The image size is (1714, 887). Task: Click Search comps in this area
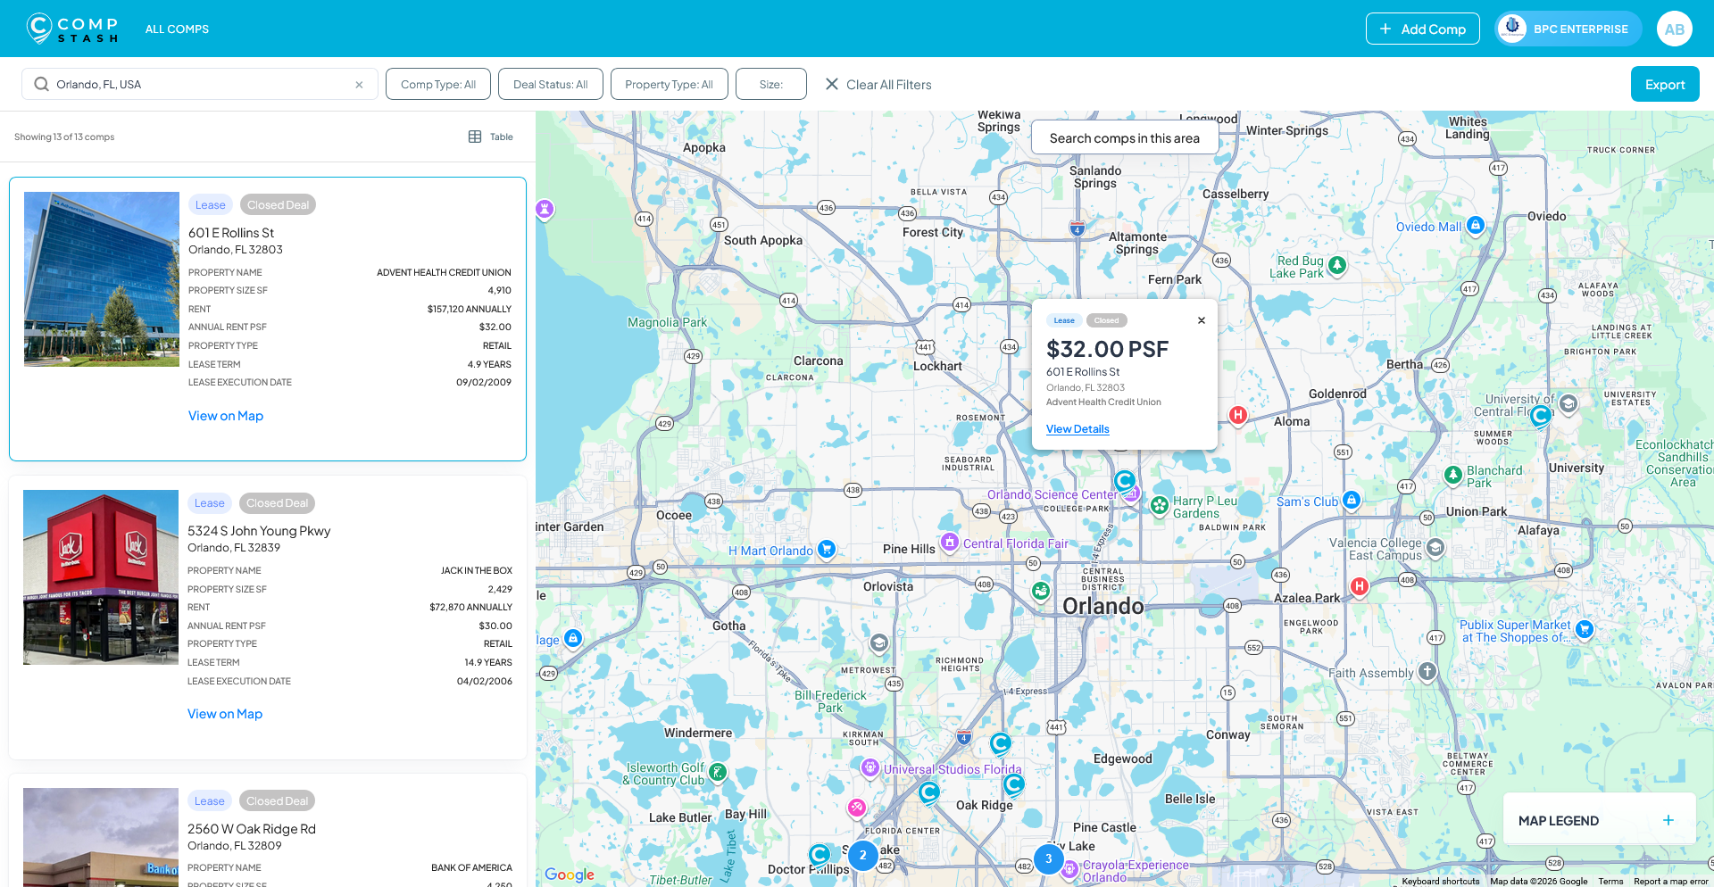[1124, 137]
